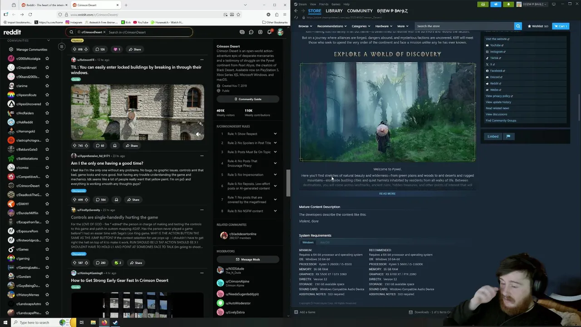Screen dimensions: 581x327
Task: Open the Reddit user avatar menu
Action: pyautogui.click(x=281, y=32)
